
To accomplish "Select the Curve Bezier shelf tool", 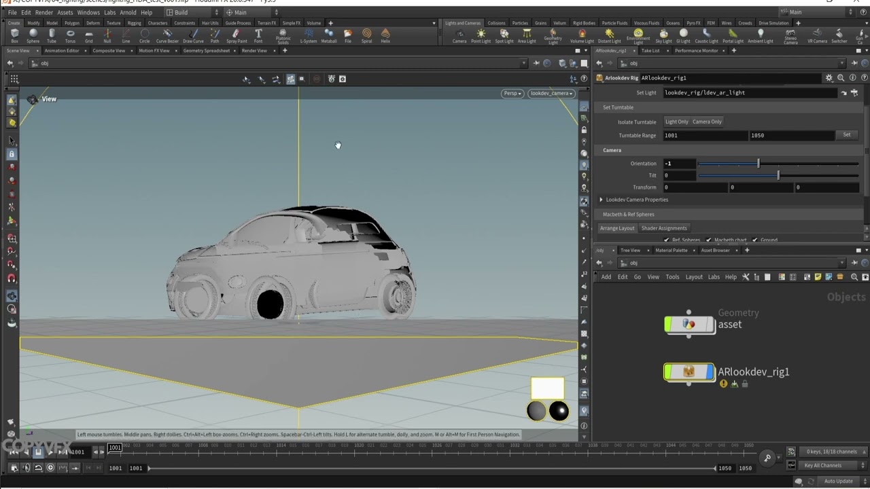I will (167, 36).
